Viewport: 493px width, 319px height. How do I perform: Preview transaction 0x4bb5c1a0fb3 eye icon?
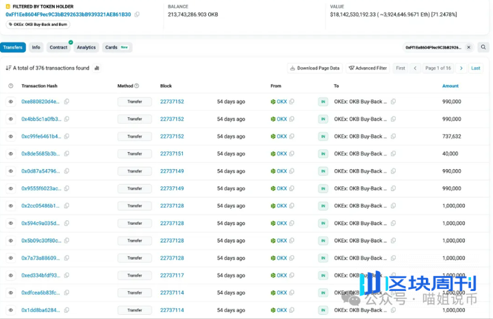click(11, 119)
